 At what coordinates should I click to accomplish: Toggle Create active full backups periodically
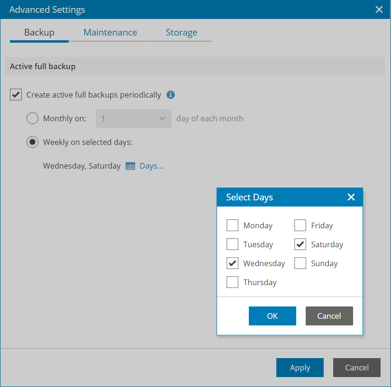pyautogui.click(x=16, y=95)
